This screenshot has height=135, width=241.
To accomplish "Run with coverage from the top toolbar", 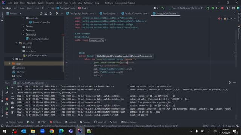I will click(217, 8).
